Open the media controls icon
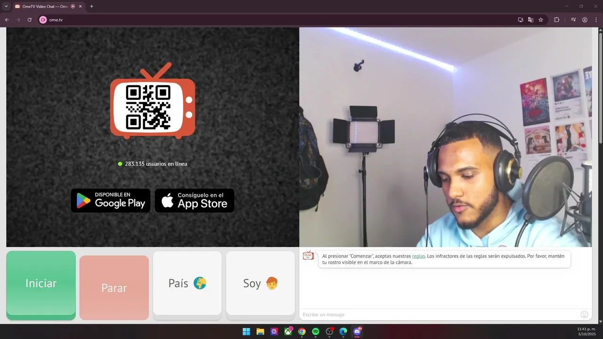This screenshot has width=603, height=339. click(573, 20)
